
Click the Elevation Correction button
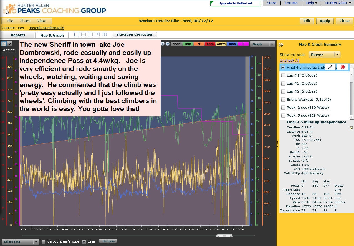point(135,34)
